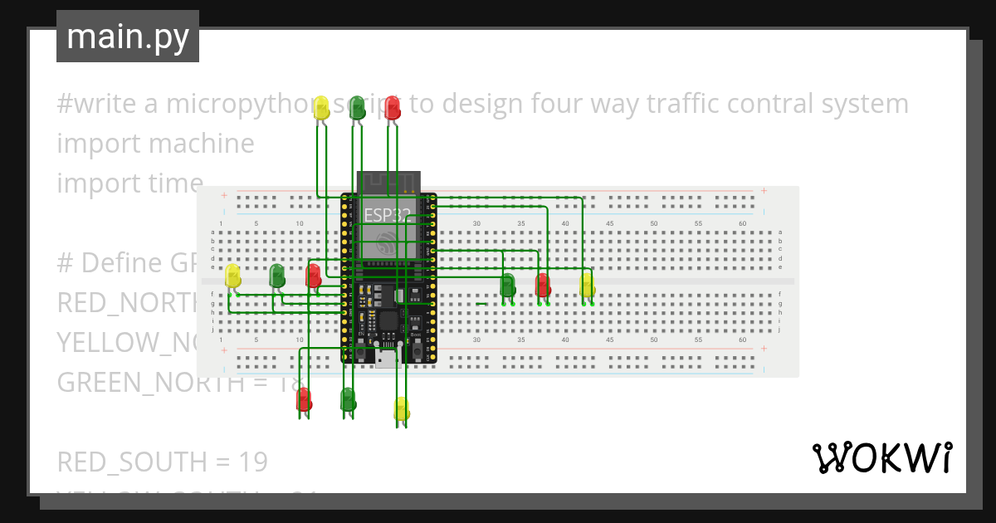
Task: Select the red LED in top group
Action: [x=392, y=107]
